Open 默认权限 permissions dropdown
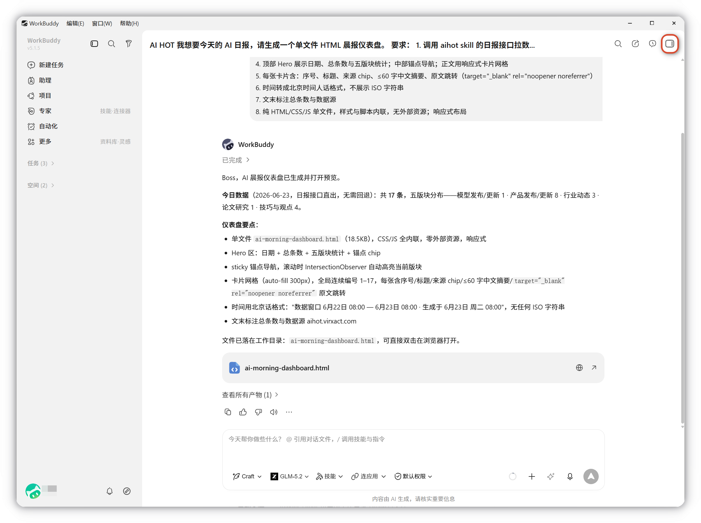 (x=414, y=476)
